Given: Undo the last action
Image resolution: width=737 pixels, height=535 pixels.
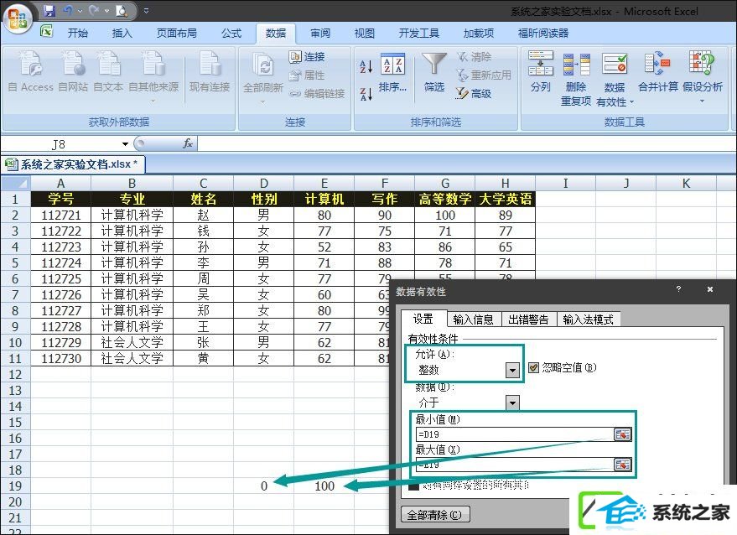Looking at the screenshot, I should click(69, 10).
